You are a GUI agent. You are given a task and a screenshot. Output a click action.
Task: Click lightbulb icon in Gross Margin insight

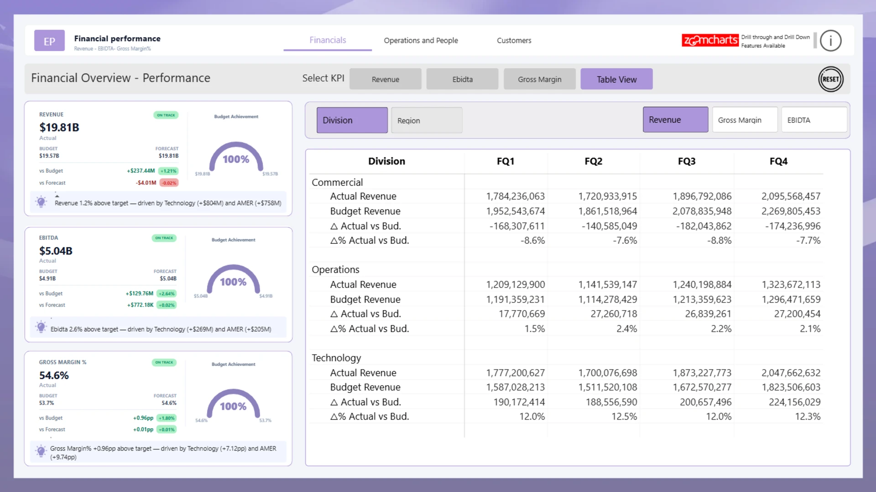41,451
